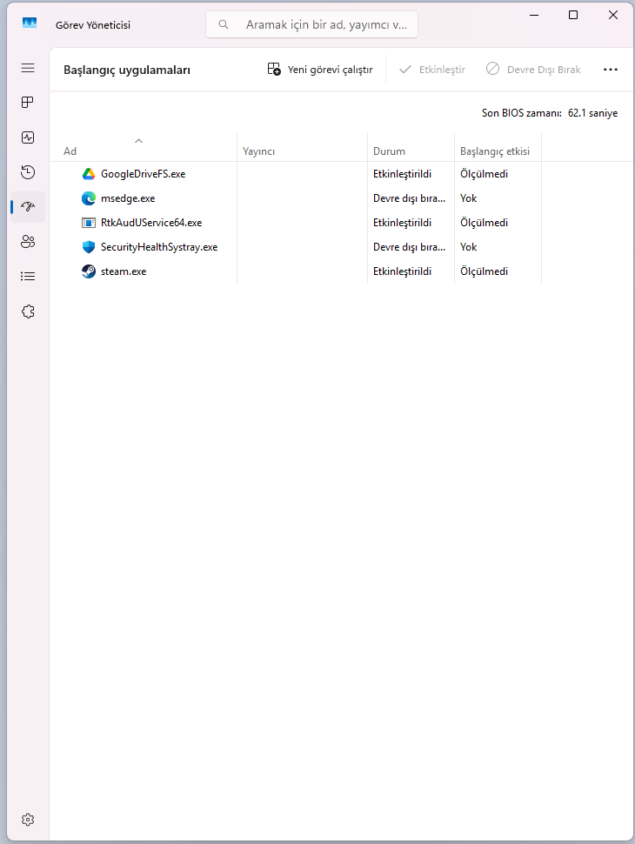Screen dimensions: 635x844
Task: Open the Users page icon
Action: pos(28,242)
